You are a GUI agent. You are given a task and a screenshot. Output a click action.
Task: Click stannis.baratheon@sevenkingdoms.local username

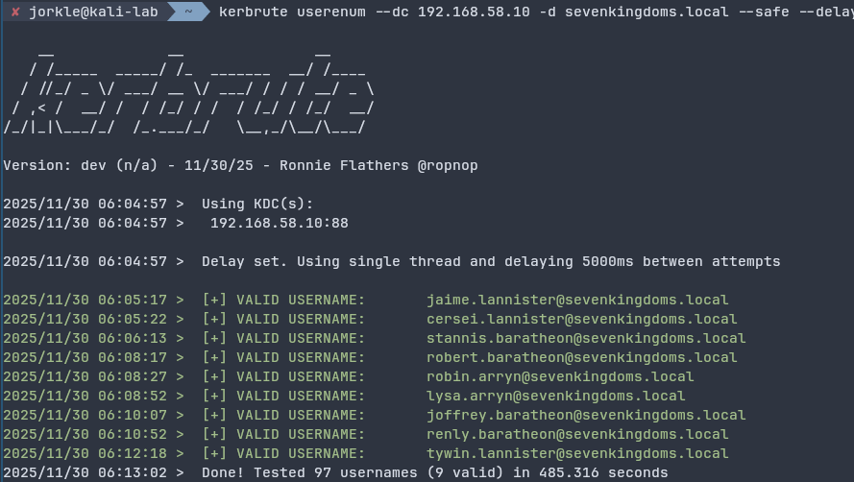[586, 338]
